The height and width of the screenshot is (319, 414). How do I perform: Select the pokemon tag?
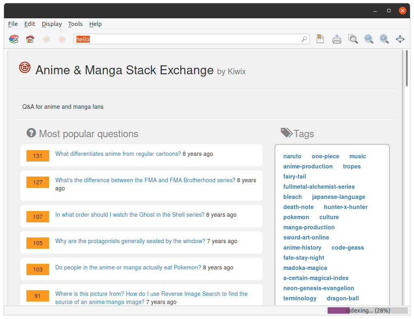296,217
